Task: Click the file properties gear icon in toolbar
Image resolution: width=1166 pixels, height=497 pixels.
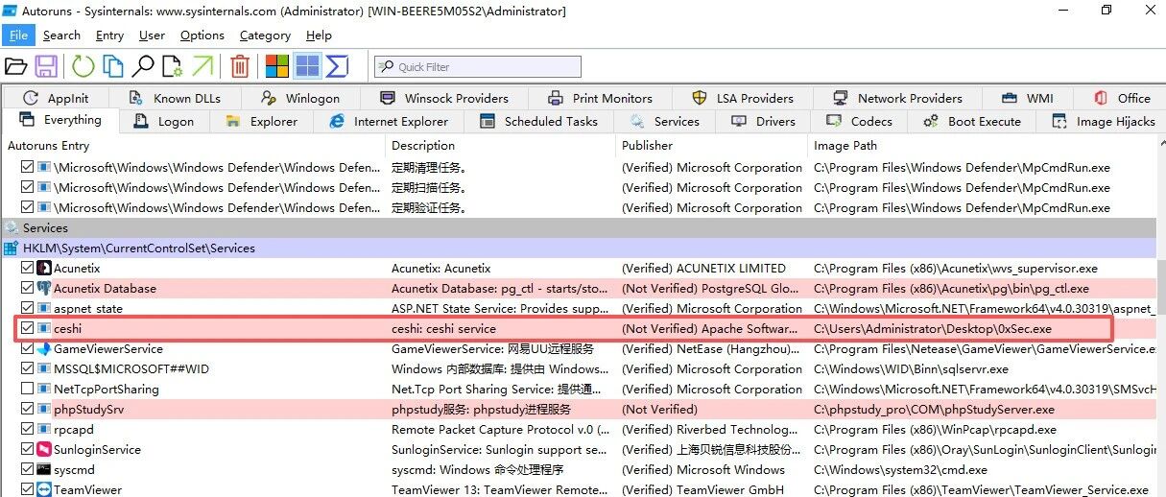Action: point(172,66)
